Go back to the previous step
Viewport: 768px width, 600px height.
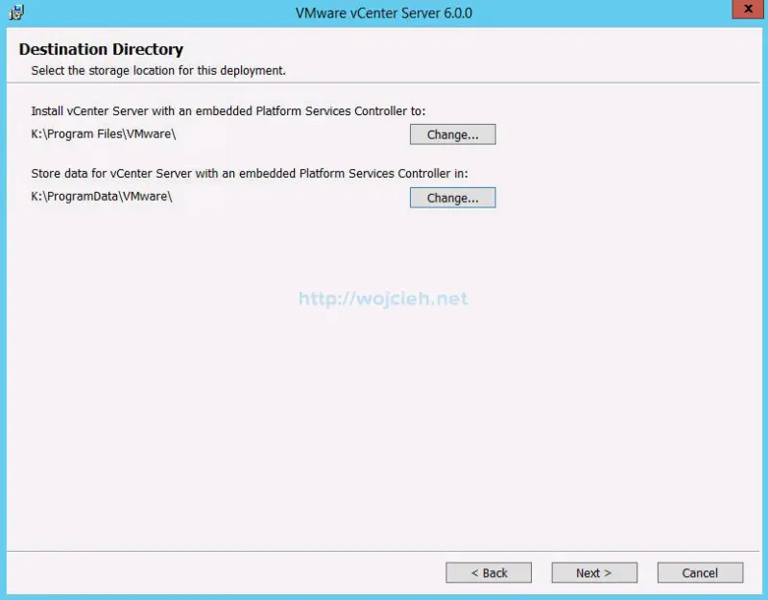click(489, 572)
